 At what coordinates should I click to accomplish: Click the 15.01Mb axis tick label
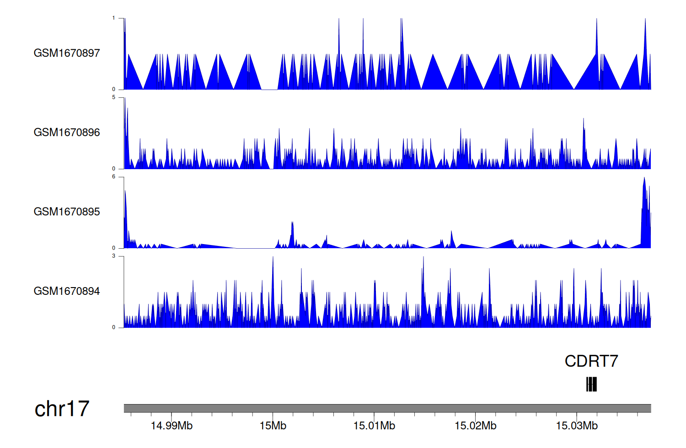click(x=374, y=426)
